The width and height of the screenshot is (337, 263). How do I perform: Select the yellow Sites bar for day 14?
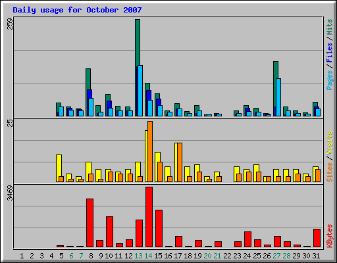[x=146, y=156]
